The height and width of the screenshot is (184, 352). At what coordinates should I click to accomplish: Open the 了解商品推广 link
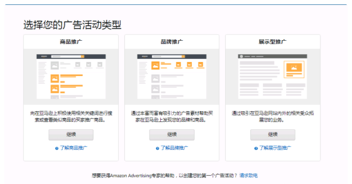(x=74, y=148)
